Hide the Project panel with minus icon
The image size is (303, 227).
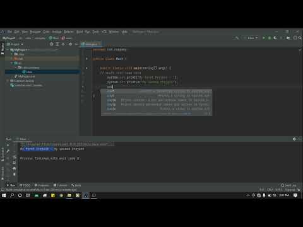click(x=76, y=44)
